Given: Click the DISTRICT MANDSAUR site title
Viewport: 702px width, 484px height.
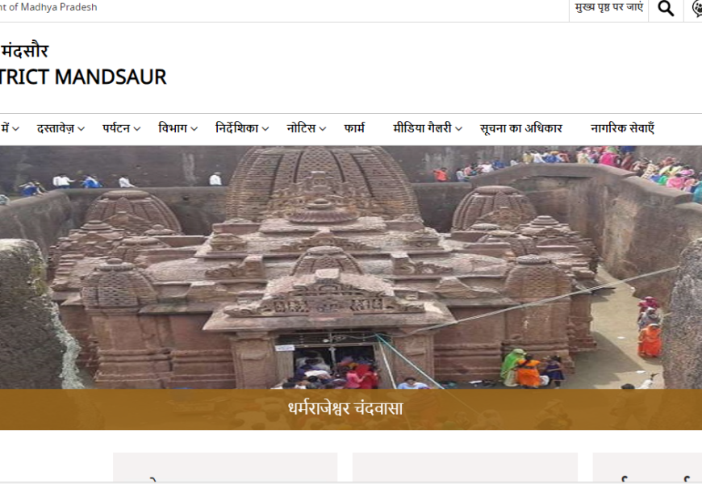Looking at the screenshot, I should coord(83,77).
